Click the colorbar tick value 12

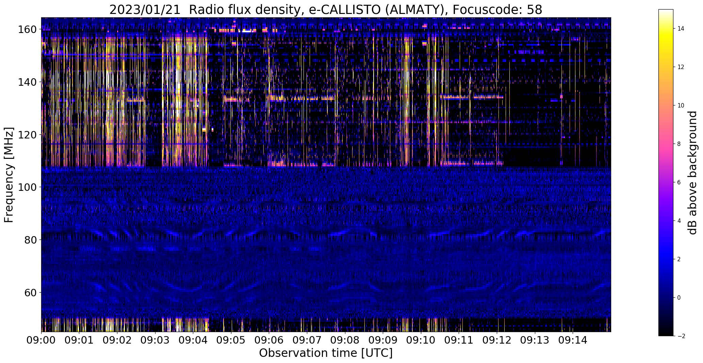pyautogui.click(x=681, y=67)
